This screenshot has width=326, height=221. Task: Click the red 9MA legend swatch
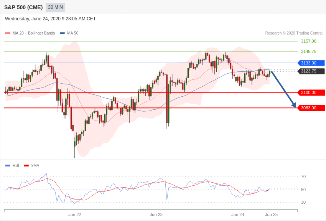(26, 166)
